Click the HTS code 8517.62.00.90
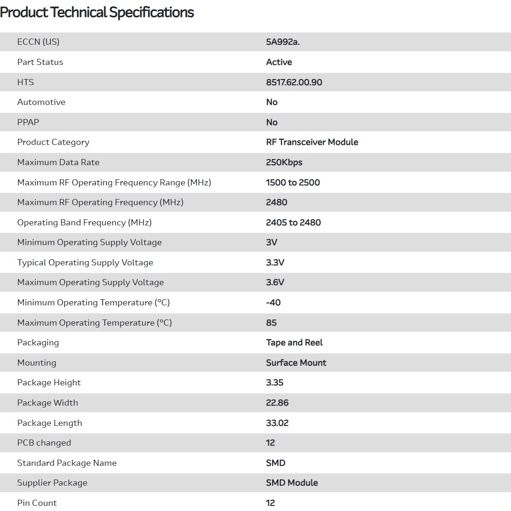 point(294,82)
